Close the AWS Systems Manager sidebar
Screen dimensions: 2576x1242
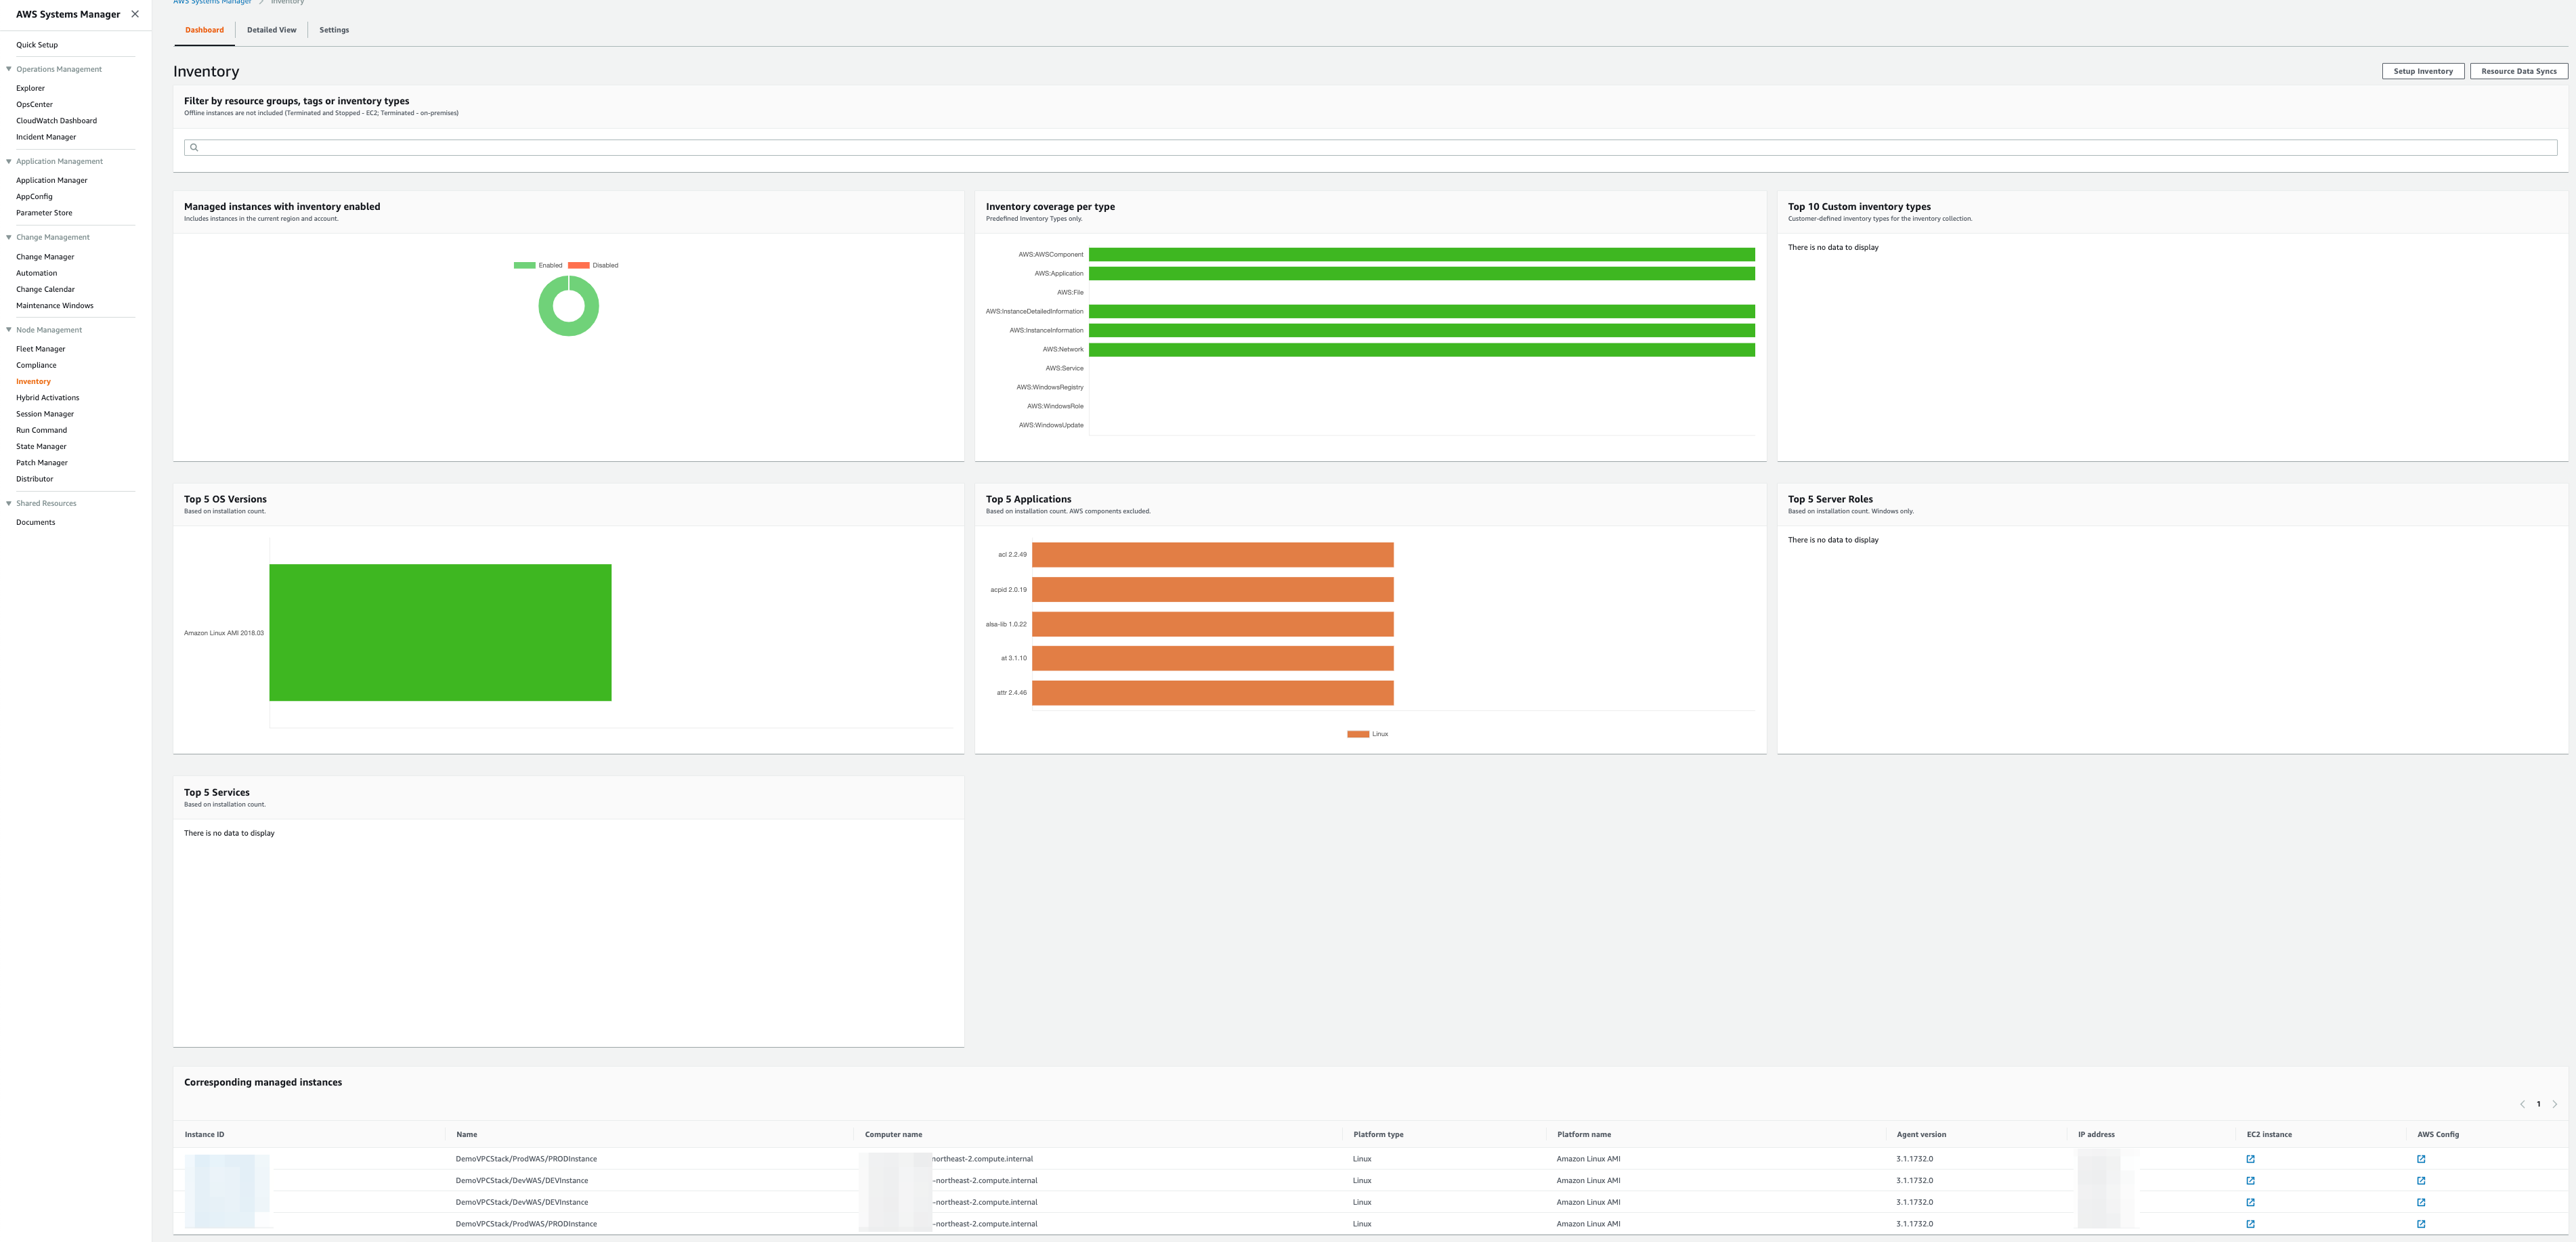point(135,14)
